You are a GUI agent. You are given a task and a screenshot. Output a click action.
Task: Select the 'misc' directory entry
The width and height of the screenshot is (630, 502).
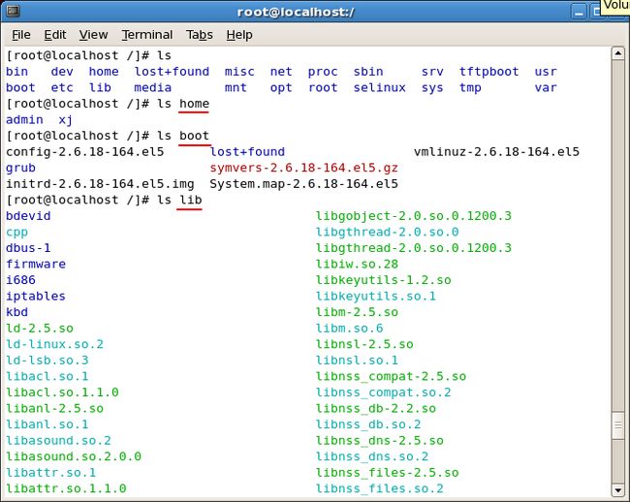point(239,72)
